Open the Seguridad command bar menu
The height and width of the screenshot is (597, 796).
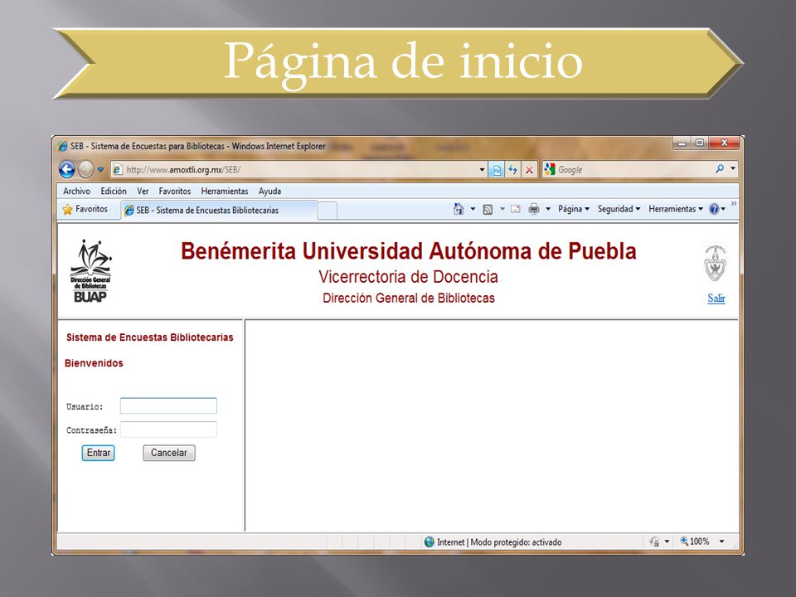click(x=619, y=209)
